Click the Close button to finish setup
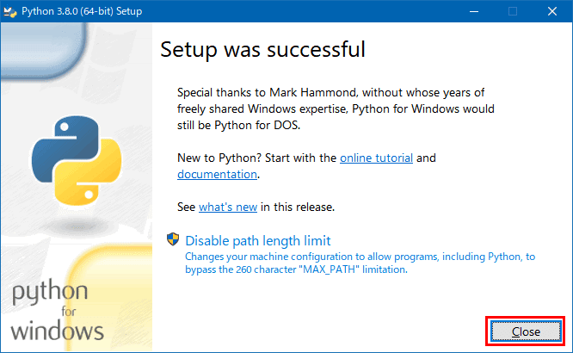Screen dimensions: 573x353 526,331
